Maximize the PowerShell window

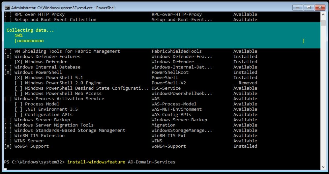pos(309,8)
